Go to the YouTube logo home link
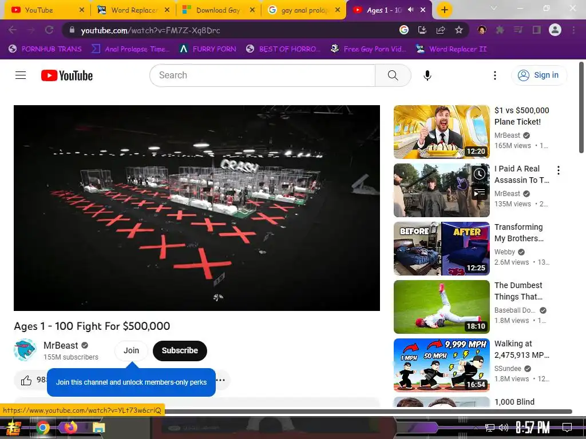This screenshot has width=586, height=439. 67,75
